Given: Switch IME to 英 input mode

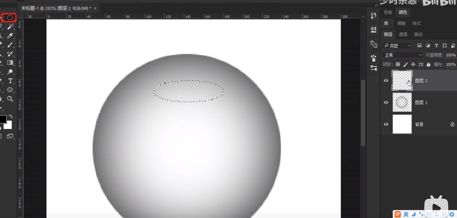Looking at the screenshot, I should 406,214.
